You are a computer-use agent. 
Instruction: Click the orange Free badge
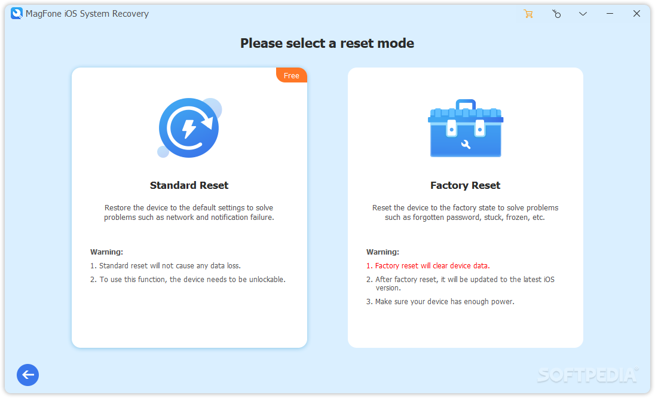click(292, 75)
